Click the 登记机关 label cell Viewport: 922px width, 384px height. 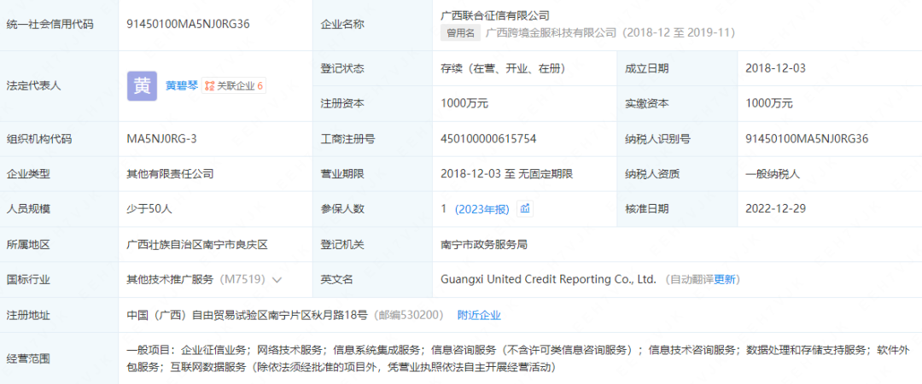[371, 245]
